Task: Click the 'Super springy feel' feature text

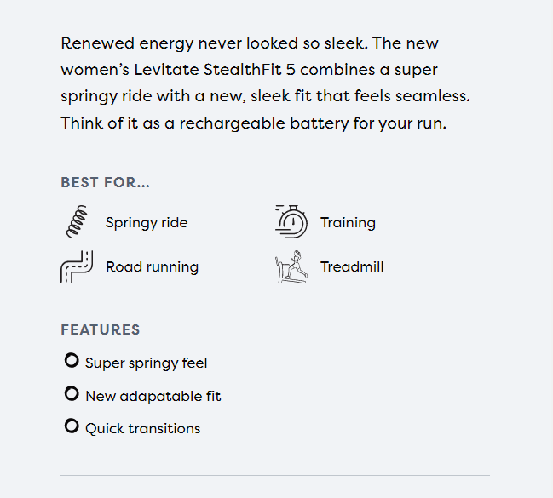Action: [x=146, y=363]
